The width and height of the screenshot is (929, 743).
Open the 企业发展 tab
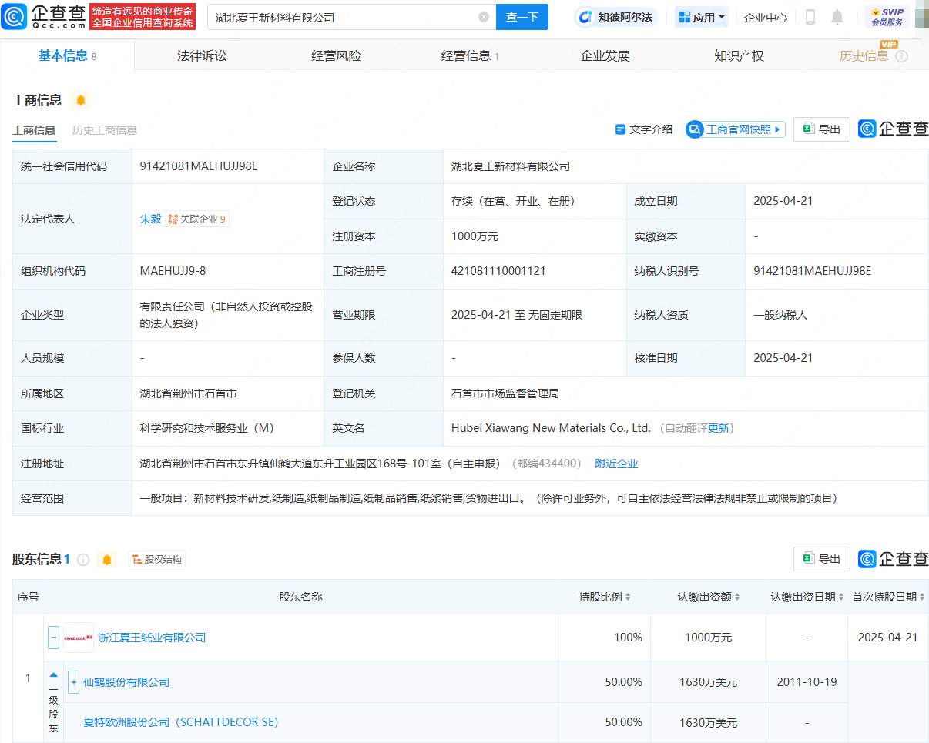point(605,55)
